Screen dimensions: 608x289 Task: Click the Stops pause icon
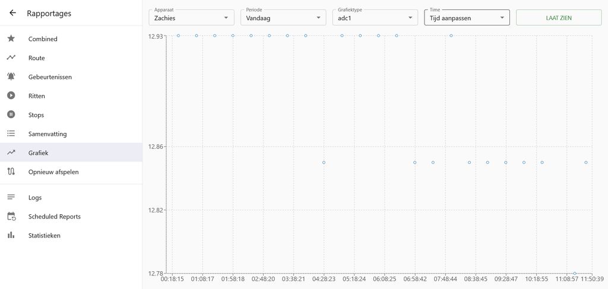(x=11, y=115)
